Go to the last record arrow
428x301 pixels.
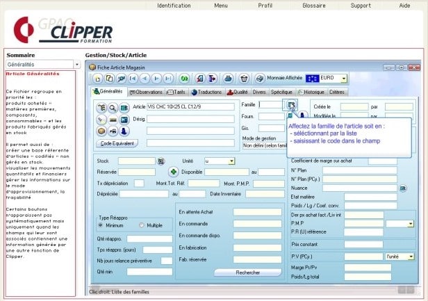pyautogui.click(x=168, y=79)
